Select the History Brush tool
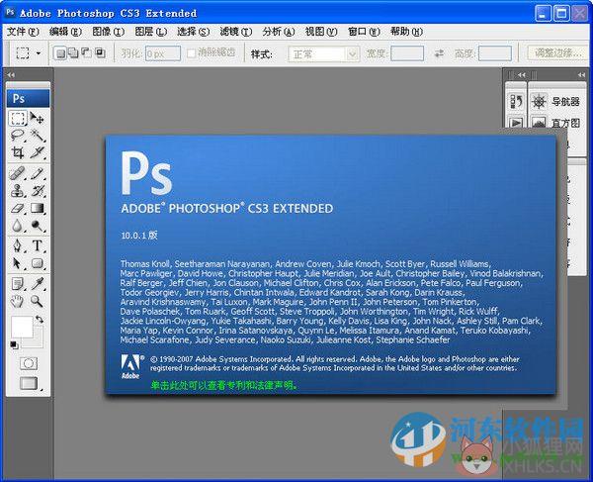Image resolution: width=593 pixels, height=482 pixels. coord(38,190)
